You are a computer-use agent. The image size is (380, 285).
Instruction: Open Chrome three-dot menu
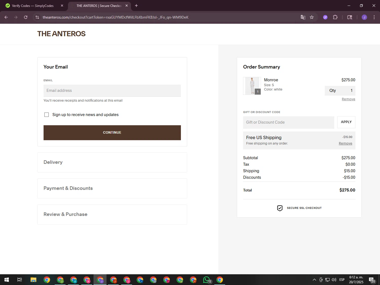pos(374,17)
